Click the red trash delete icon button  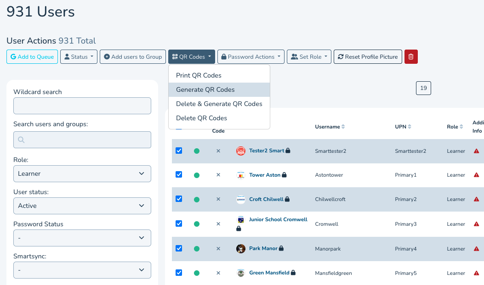pyautogui.click(x=411, y=57)
